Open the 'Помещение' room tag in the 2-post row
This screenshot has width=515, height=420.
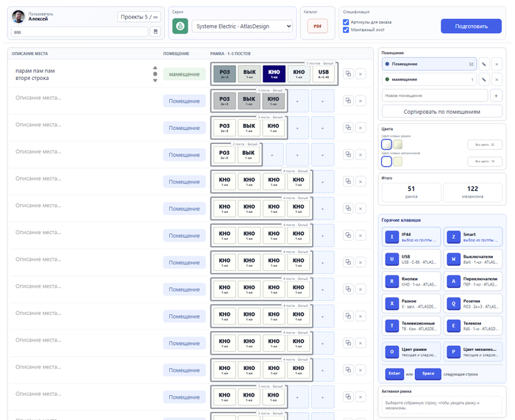point(184,155)
